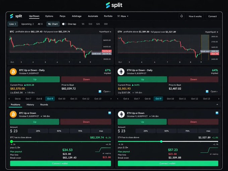Image resolution: width=228 pixels, height=171 pixels.
Task: Click chart icon beside ETH Open link
Action: click(x=207, y=91)
